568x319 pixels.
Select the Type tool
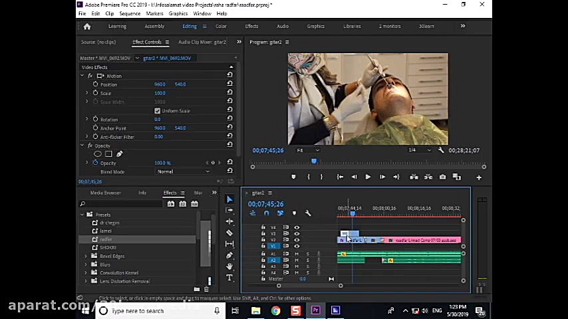point(229,277)
